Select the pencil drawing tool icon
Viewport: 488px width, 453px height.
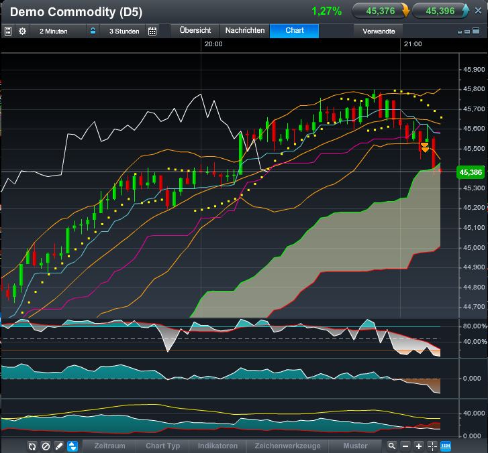(x=59, y=446)
